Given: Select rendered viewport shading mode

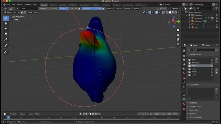Looking at the screenshot, I should pyautogui.click(x=176, y=12).
